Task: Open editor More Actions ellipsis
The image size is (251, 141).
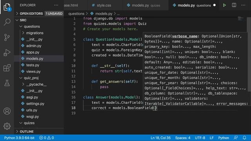Action: tap(243, 5)
